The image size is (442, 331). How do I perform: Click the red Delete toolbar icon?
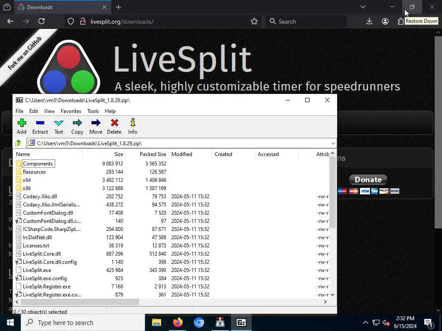coord(114,126)
